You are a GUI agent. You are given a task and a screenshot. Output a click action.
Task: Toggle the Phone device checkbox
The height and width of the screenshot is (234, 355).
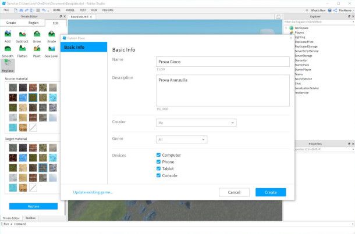tap(158, 162)
